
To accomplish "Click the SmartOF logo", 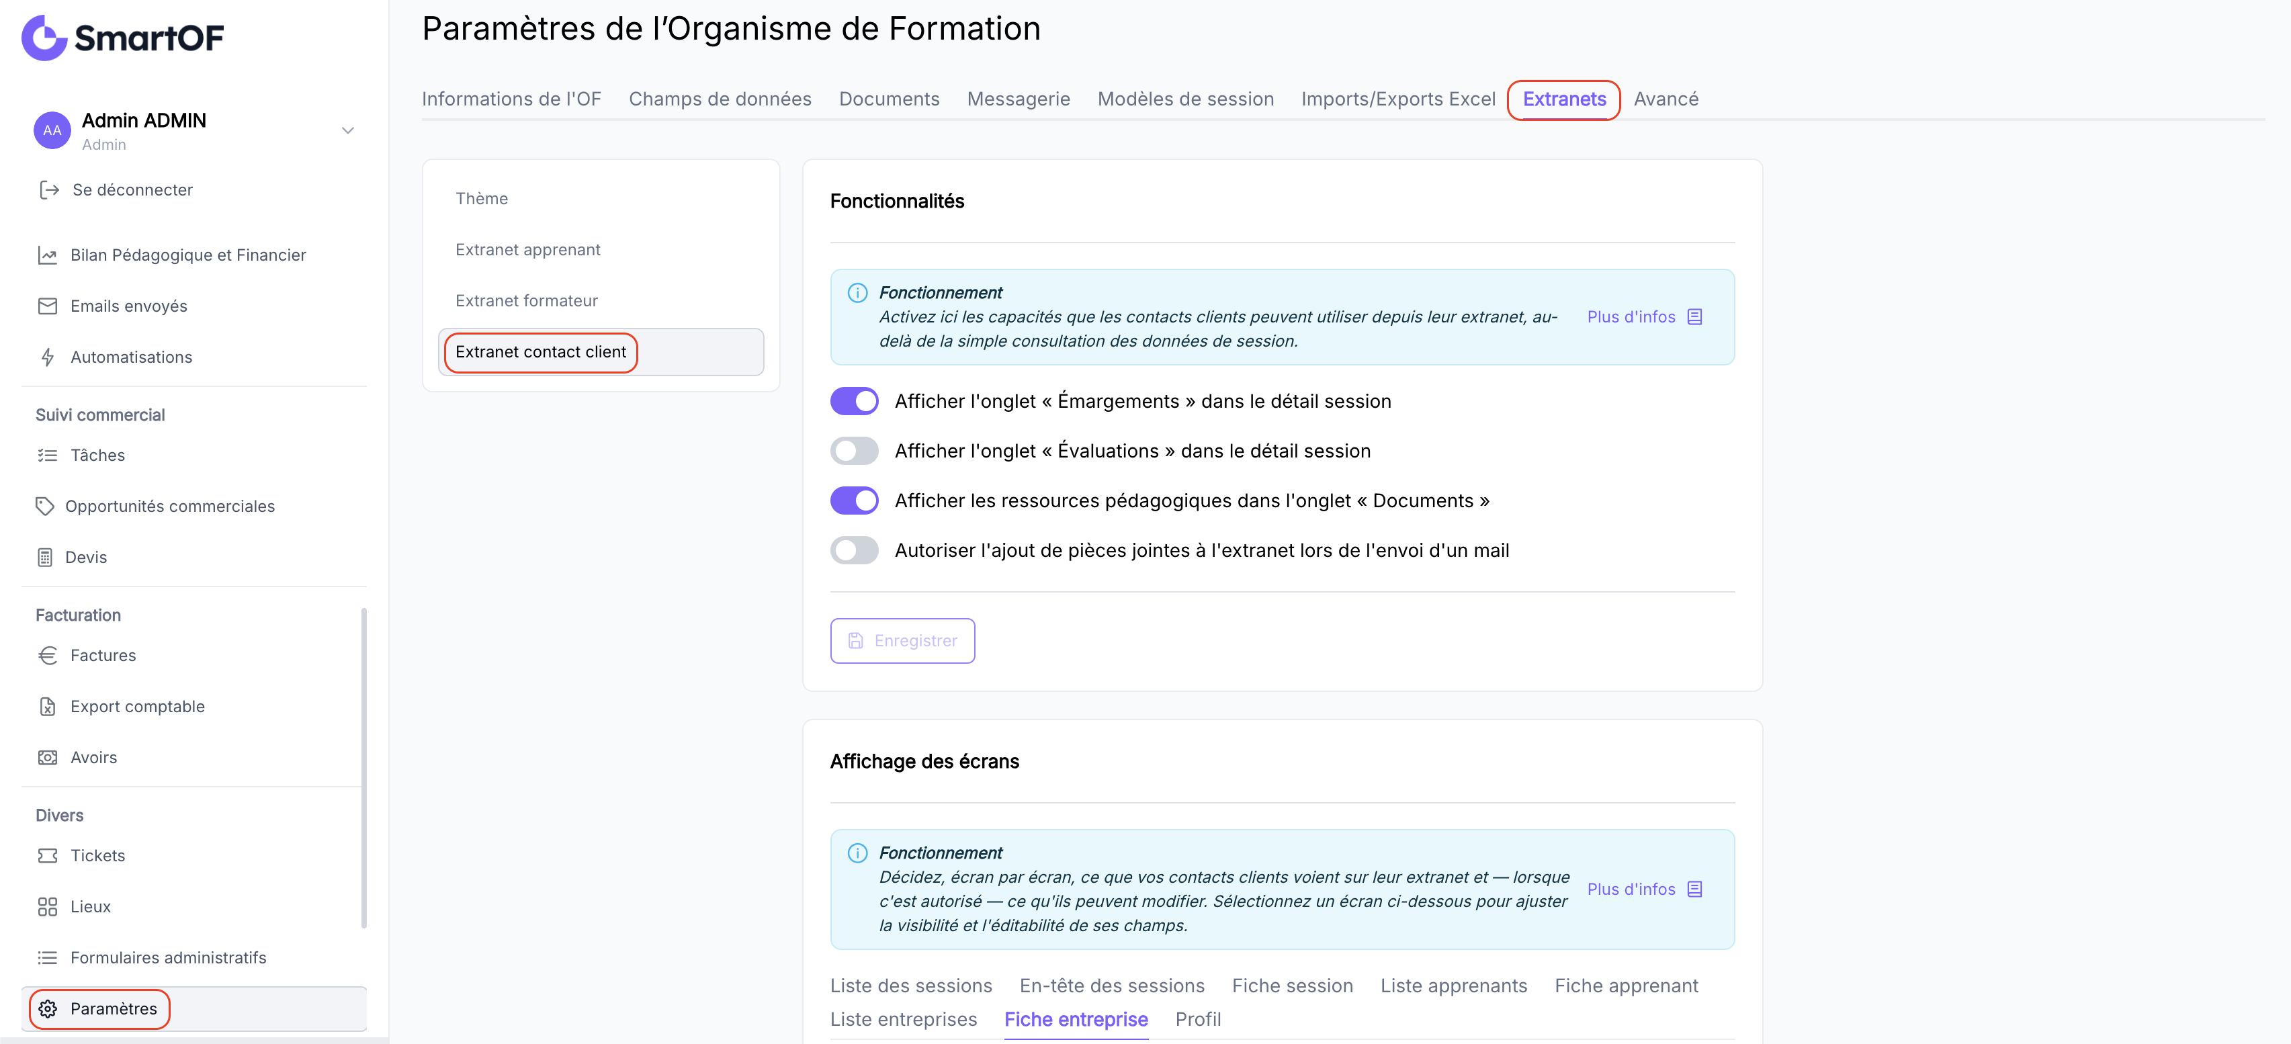I will click(123, 38).
